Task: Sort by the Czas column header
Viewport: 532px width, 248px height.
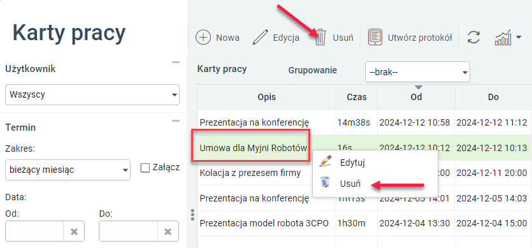Action: pos(357,97)
